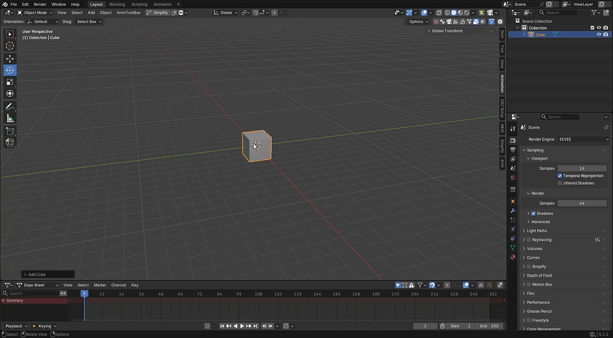Open the Material properties tab icon
The image size is (613, 338).
tap(513, 257)
